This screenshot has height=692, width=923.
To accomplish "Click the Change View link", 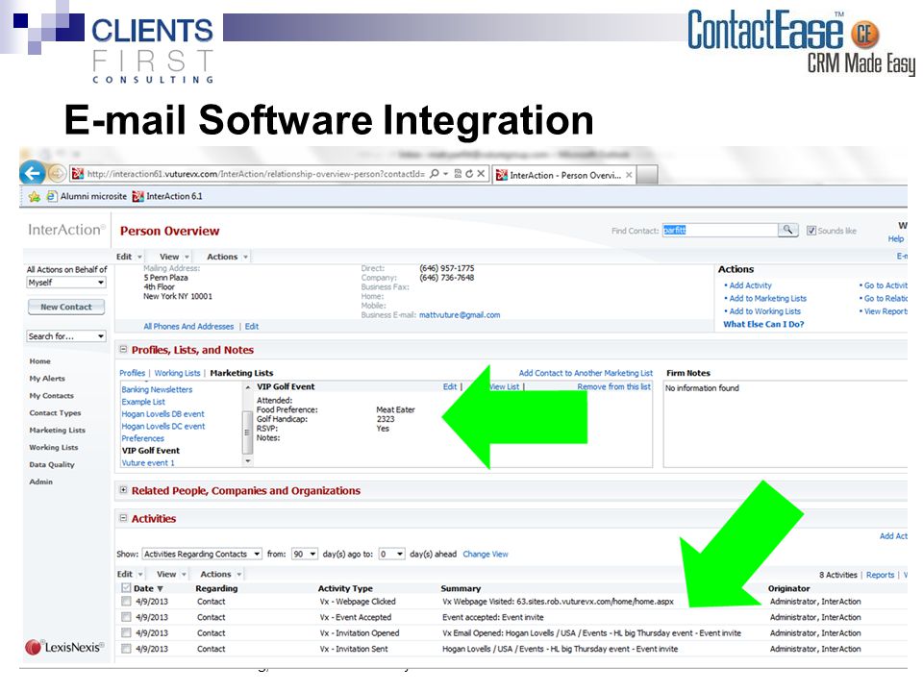I will coord(485,554).
